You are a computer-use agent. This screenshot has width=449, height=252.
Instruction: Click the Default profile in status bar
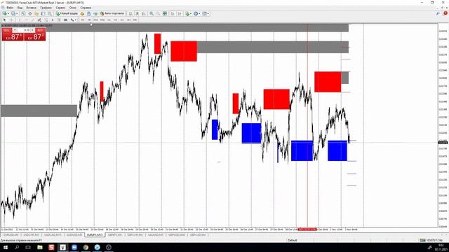coord(293,240)
